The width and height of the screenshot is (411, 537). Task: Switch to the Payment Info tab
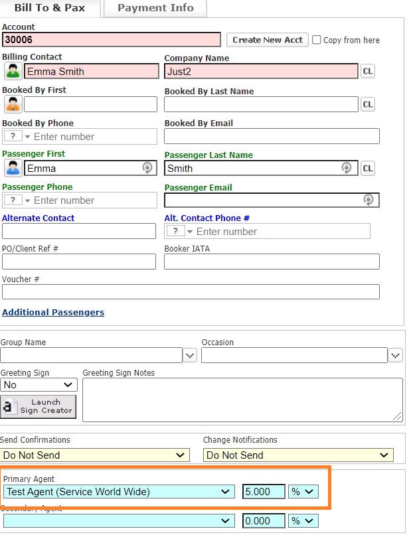[155, 8]
